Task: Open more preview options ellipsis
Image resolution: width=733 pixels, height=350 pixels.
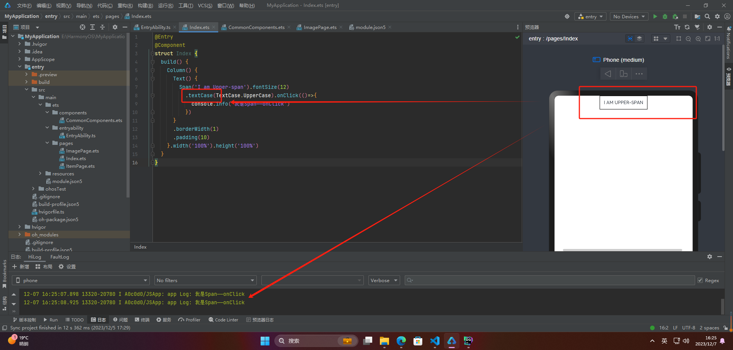Action: (x=639, y=74)
